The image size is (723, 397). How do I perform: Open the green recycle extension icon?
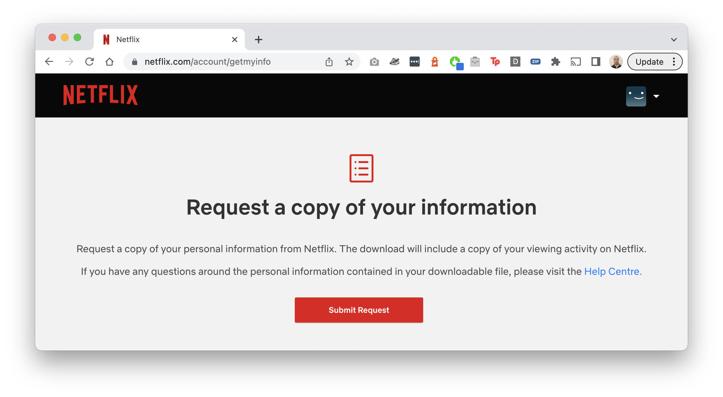[x=456, y=63]
